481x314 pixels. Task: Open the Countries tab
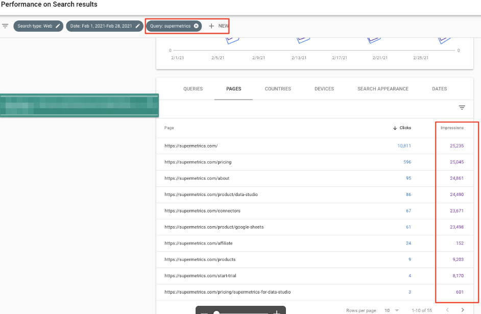click(x=278, y=89)
